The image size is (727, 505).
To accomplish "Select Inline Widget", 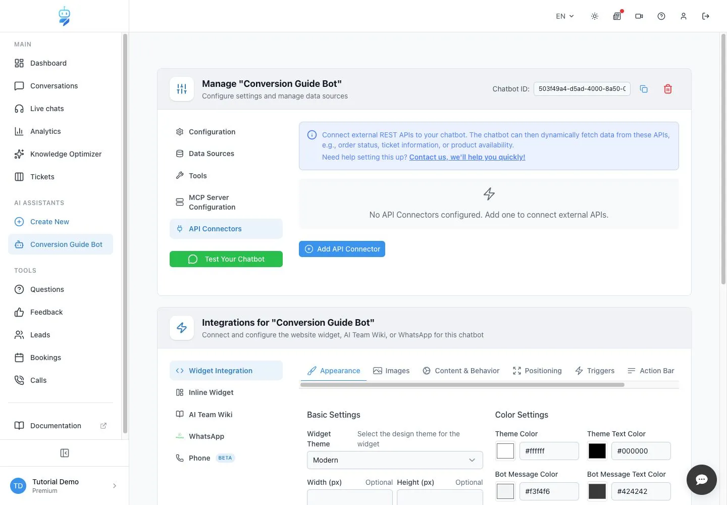I will point(226,392).
